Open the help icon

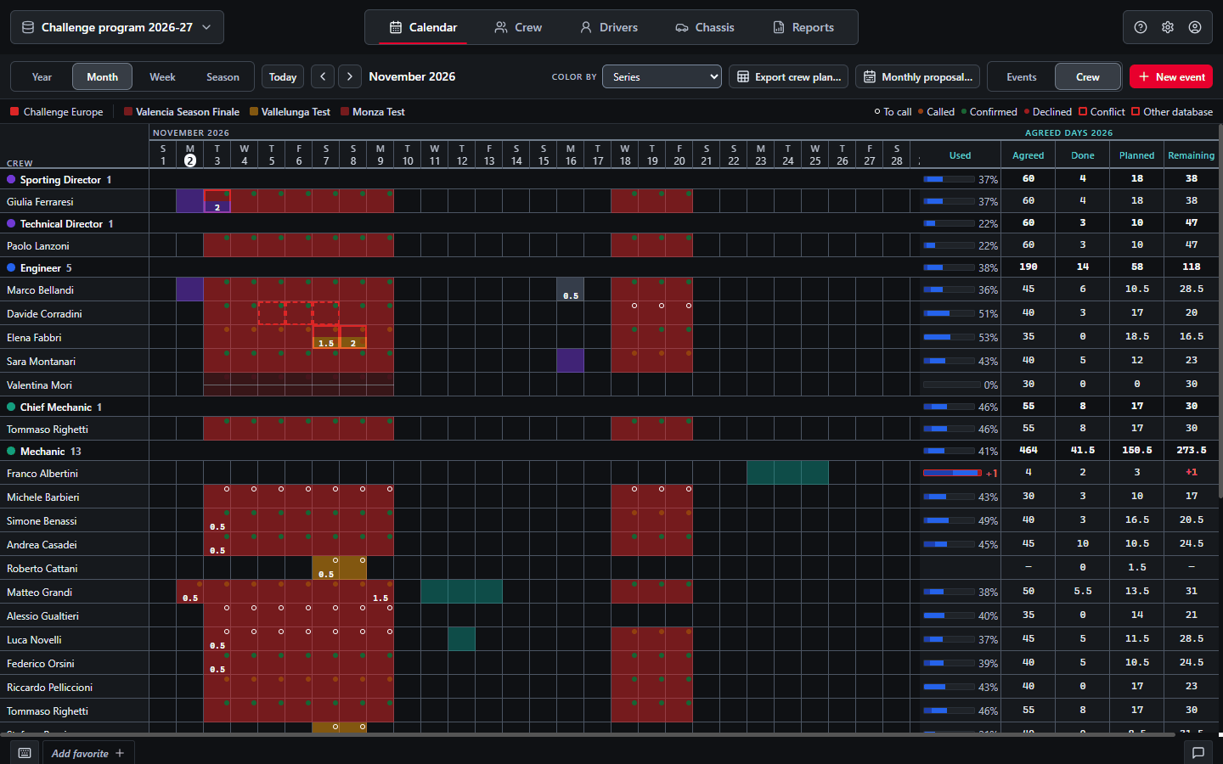[x=1141, y=27]
